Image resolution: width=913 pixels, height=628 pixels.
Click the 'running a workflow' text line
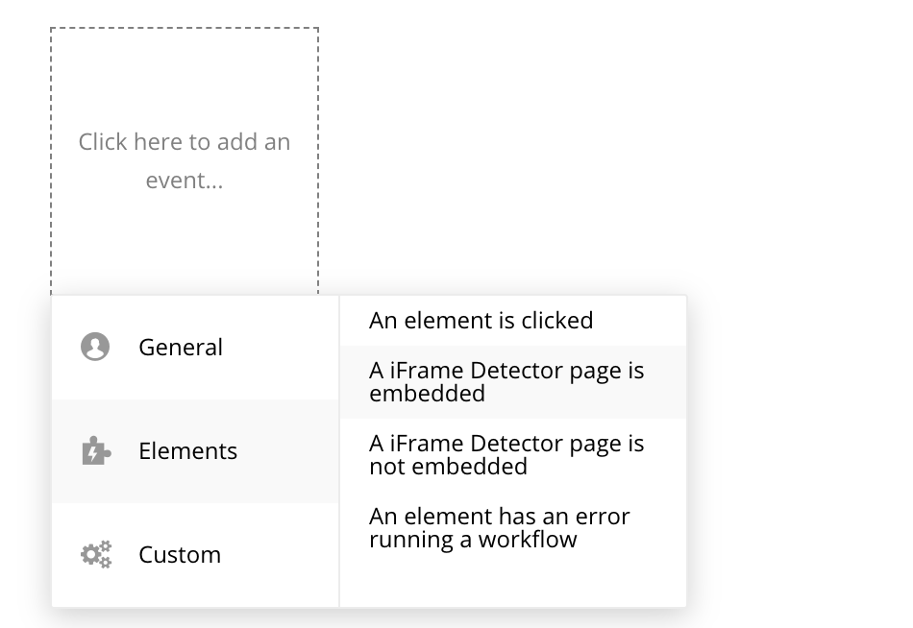[x=473, y=540]
